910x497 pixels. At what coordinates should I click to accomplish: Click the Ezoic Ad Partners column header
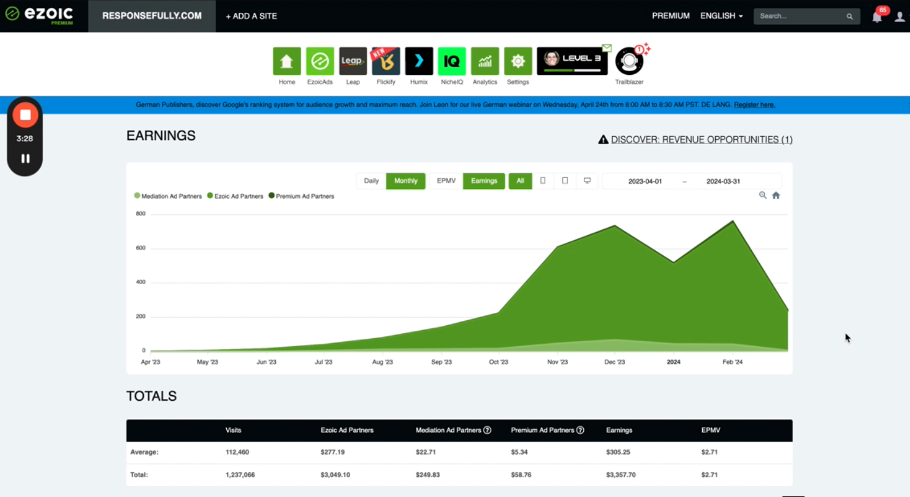347,431
